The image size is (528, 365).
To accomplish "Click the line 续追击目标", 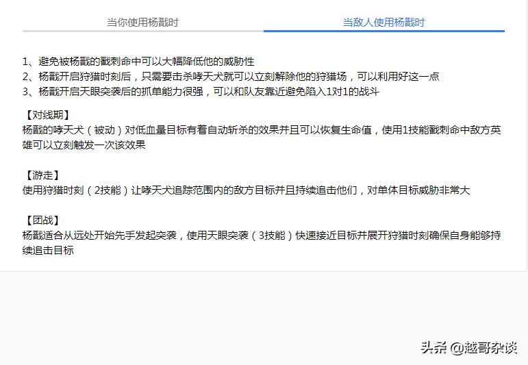I will [48, 250].
